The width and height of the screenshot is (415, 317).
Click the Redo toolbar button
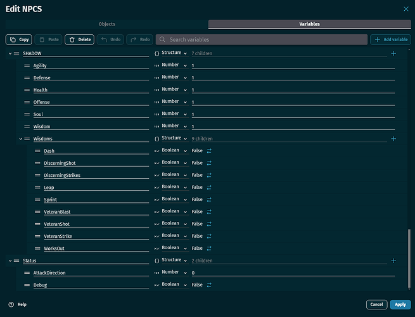click(x=140, y=39)
